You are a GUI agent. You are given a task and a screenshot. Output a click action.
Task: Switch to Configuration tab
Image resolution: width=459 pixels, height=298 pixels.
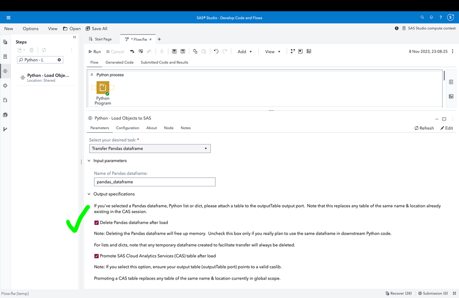[x=127, y=128]
